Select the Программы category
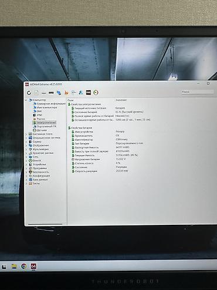 38,168
